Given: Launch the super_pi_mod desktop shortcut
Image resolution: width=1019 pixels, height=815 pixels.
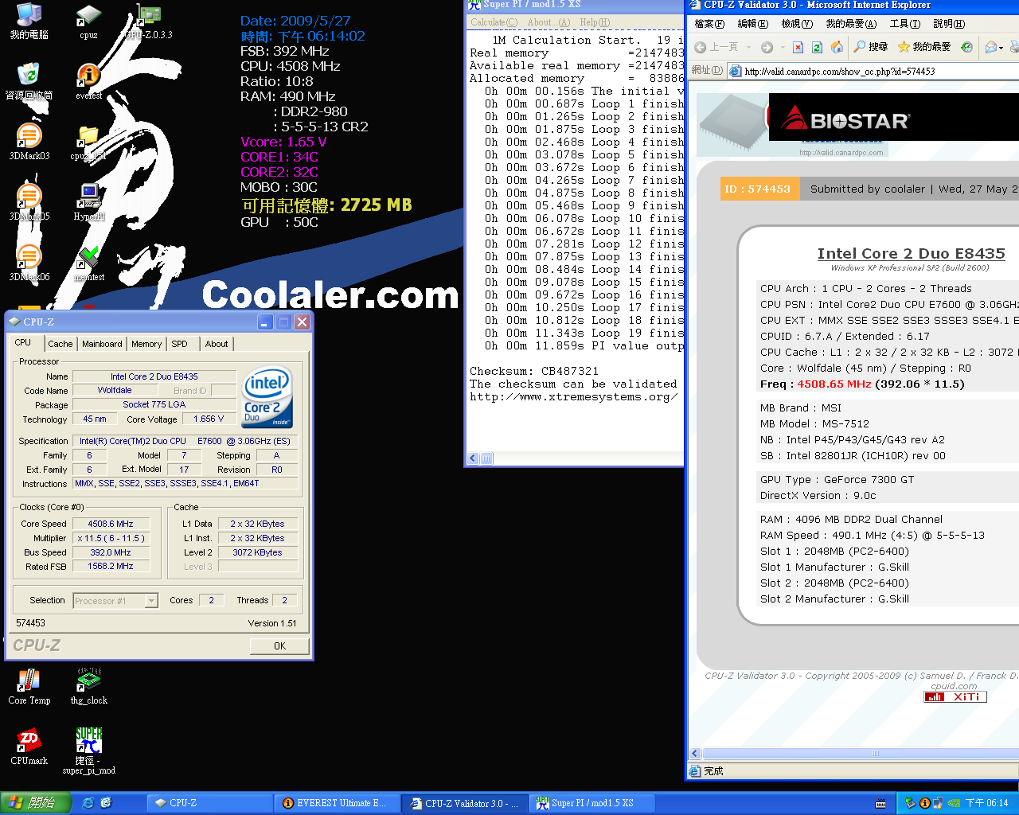Looking at the screenshot, I should (88, 751).
